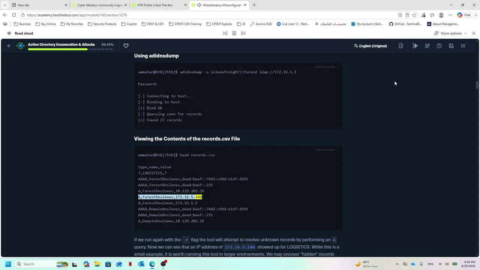Expand the chevron beside Chat
Viewport: 480px width, 270px height.
[x=475, y=15]
